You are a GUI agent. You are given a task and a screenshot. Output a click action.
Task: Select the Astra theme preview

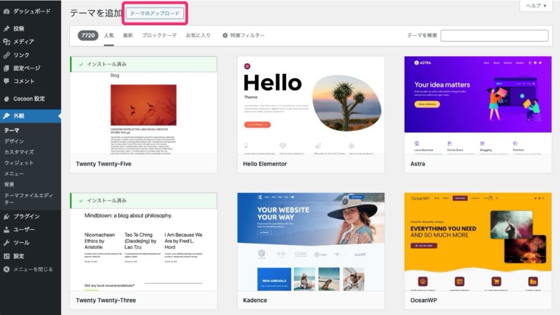(478, 105)
